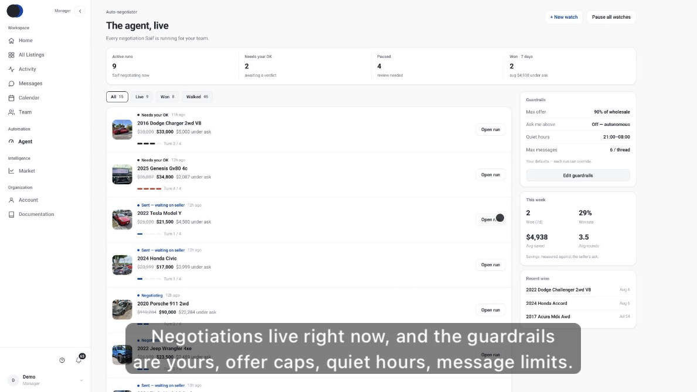Viewport: 697px width, 392px height.
Task: Click the 2024 Honda Civic thumbnail
Action: click(x=123, y=264)
